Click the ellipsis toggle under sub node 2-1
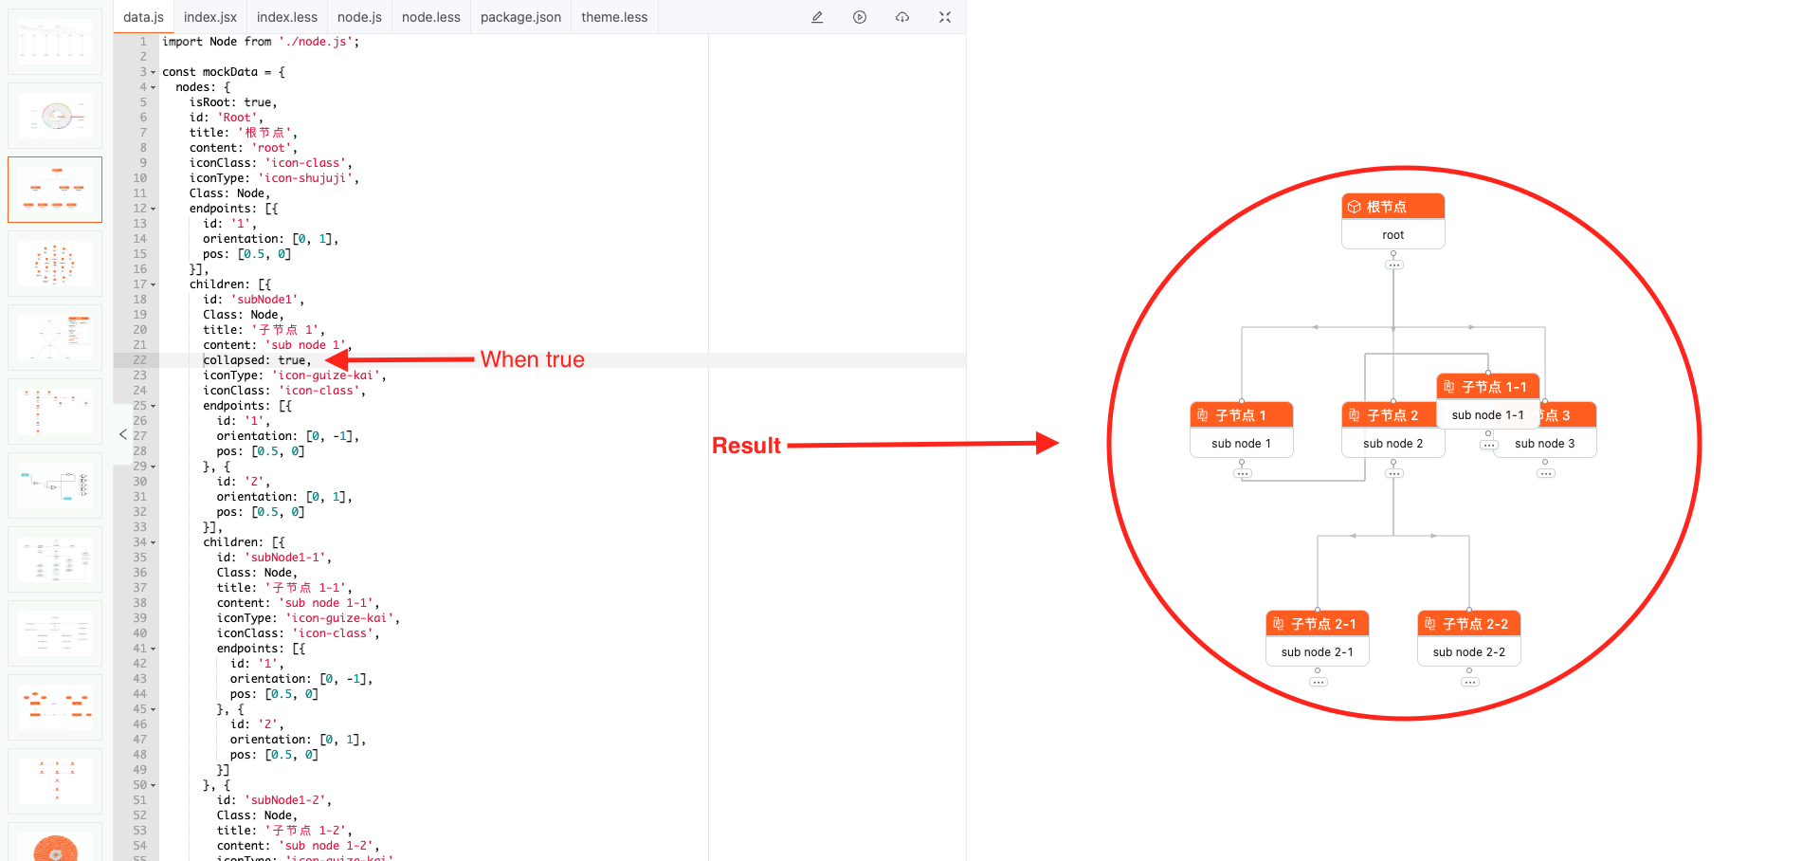The image size is (1820, 861). pos(1318,681)
